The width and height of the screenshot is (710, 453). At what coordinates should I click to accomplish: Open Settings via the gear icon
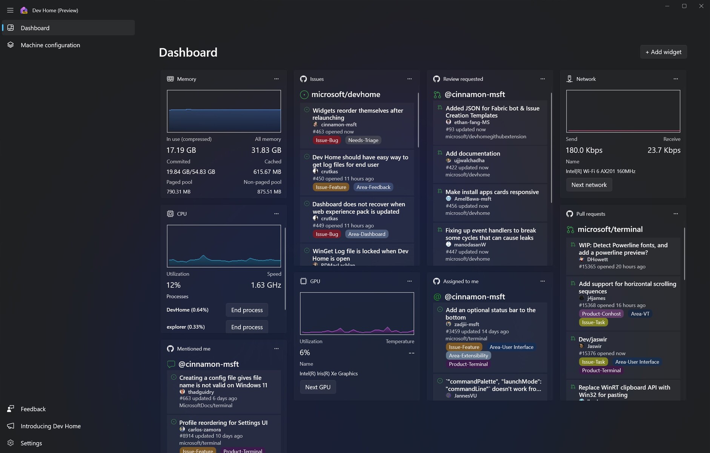click(x=10, y=443)
